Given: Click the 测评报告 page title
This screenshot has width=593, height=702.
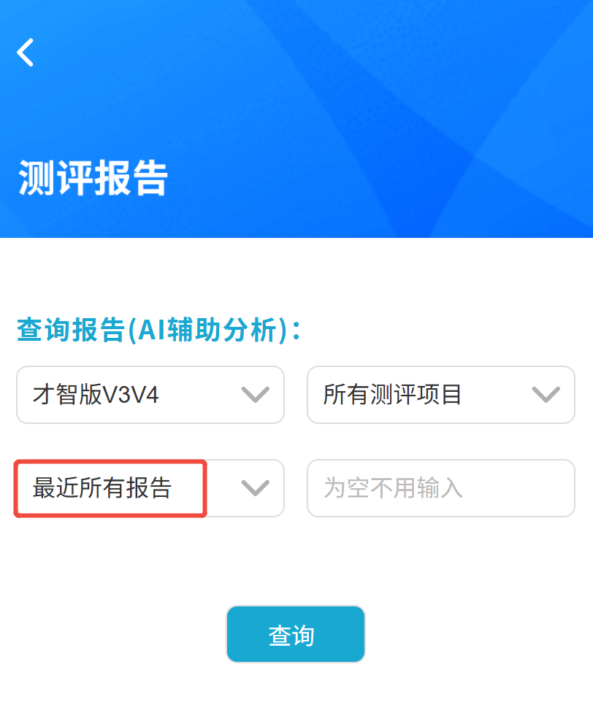Looking at the screenshot, I should coord(93,178).
